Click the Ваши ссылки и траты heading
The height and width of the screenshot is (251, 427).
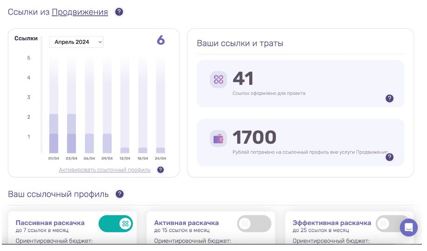240,43
